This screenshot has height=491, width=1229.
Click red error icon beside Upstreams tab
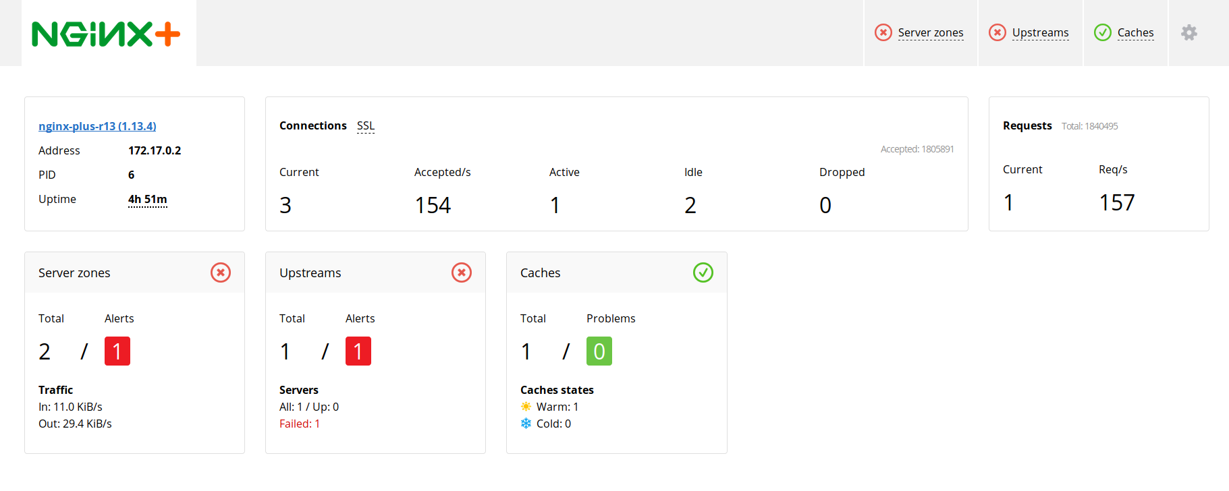click(x=998, y=32)
